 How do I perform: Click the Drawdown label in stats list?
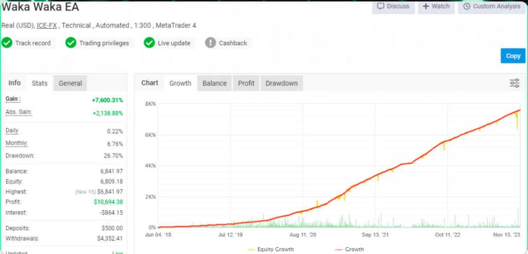click(x=20, y=156)
